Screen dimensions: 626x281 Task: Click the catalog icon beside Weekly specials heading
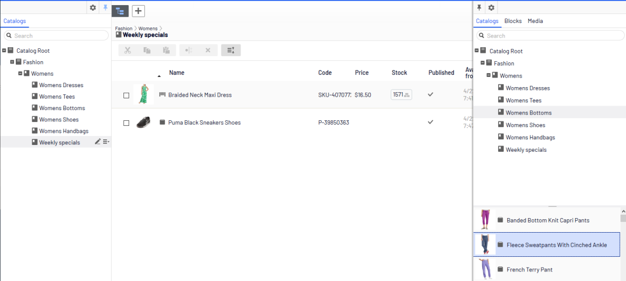click(x=118, y=35)
